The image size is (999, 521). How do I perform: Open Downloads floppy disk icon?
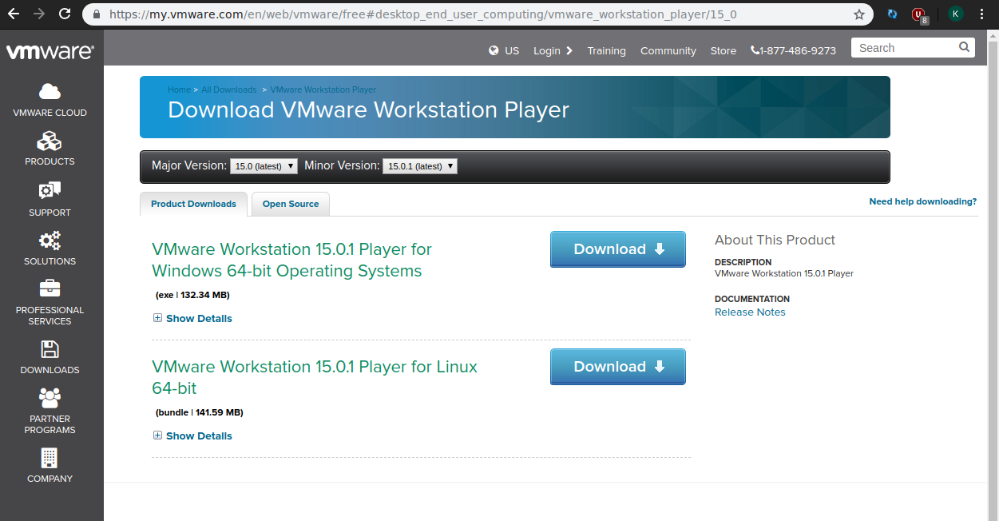(50, 349)
